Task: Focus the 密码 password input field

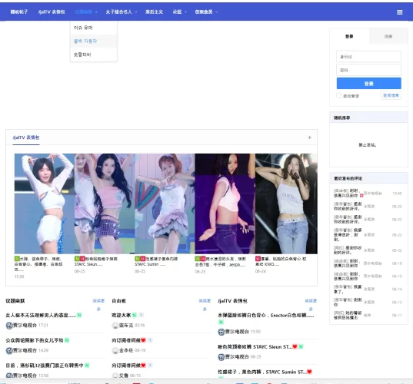Action: coord(368,70)
